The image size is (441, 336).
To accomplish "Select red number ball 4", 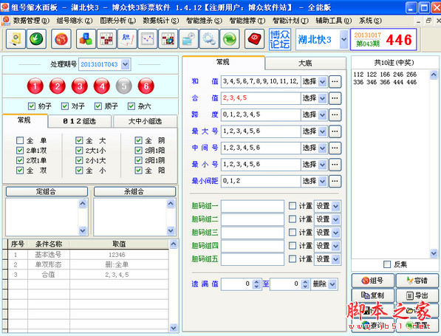I will (102, 86).
